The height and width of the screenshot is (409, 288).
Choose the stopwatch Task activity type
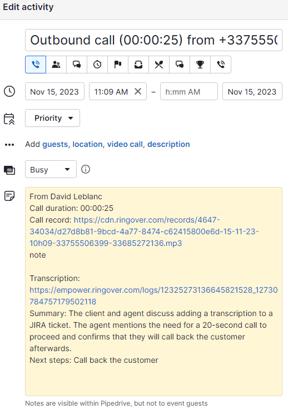click(x=97, y=65)
